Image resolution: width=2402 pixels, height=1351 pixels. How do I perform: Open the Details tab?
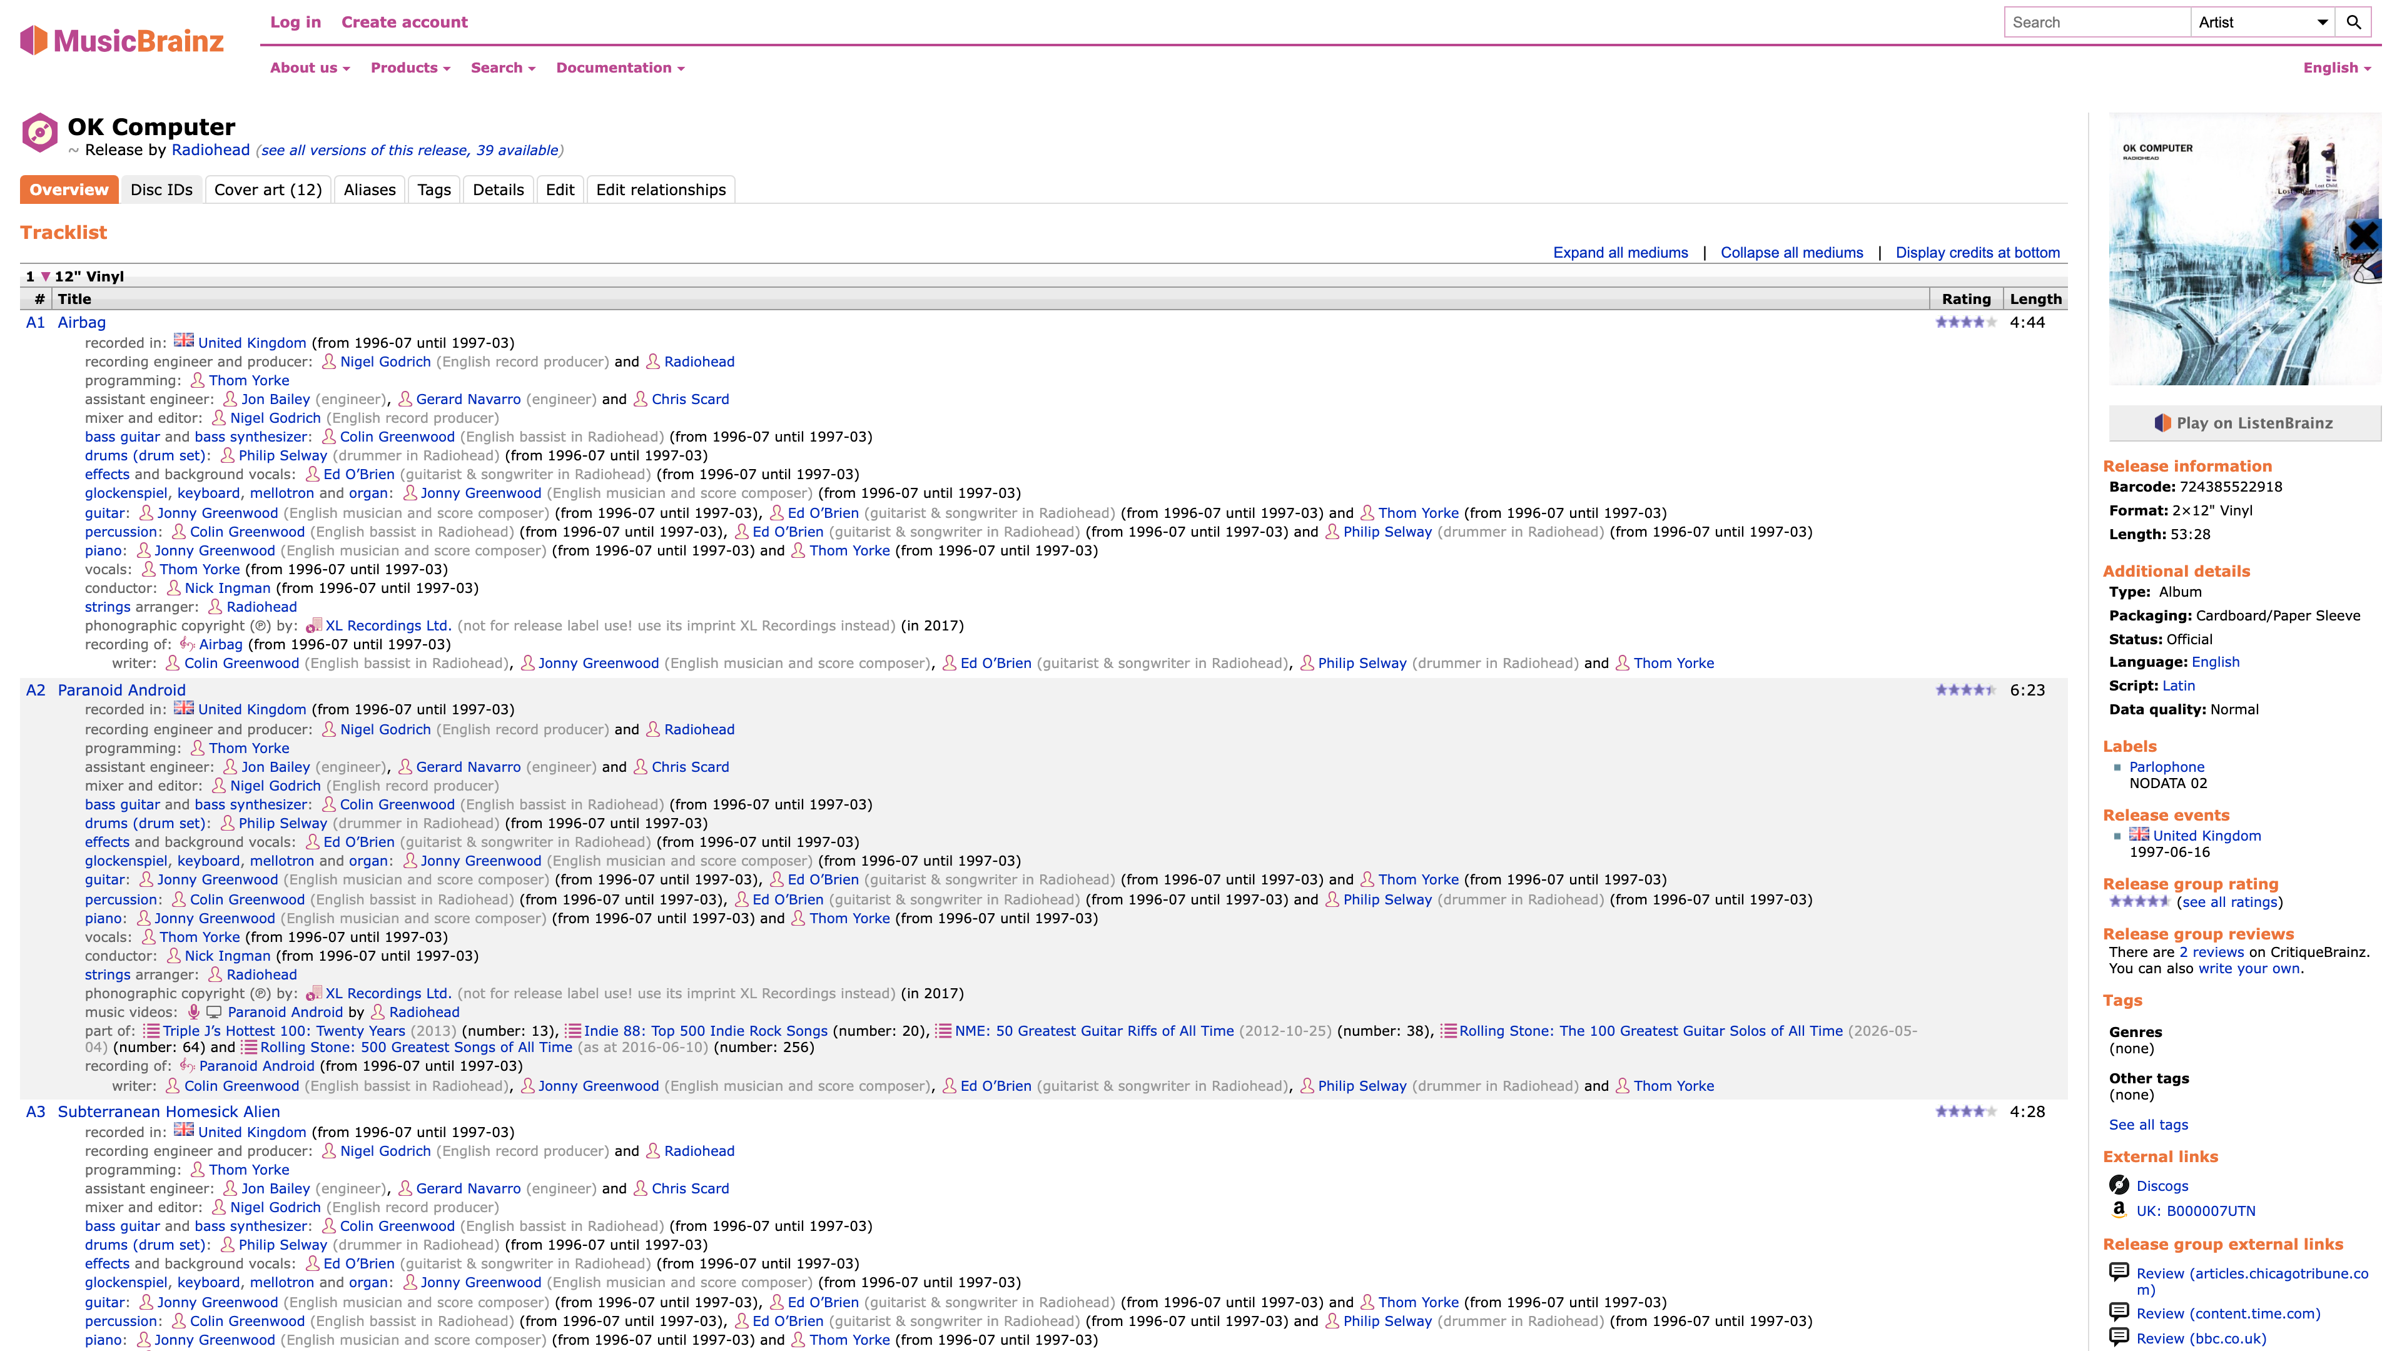[x=498, y=190]
